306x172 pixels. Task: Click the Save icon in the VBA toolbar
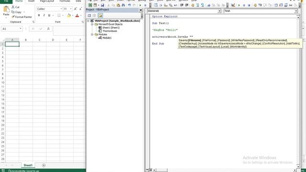tap(102, 5)
